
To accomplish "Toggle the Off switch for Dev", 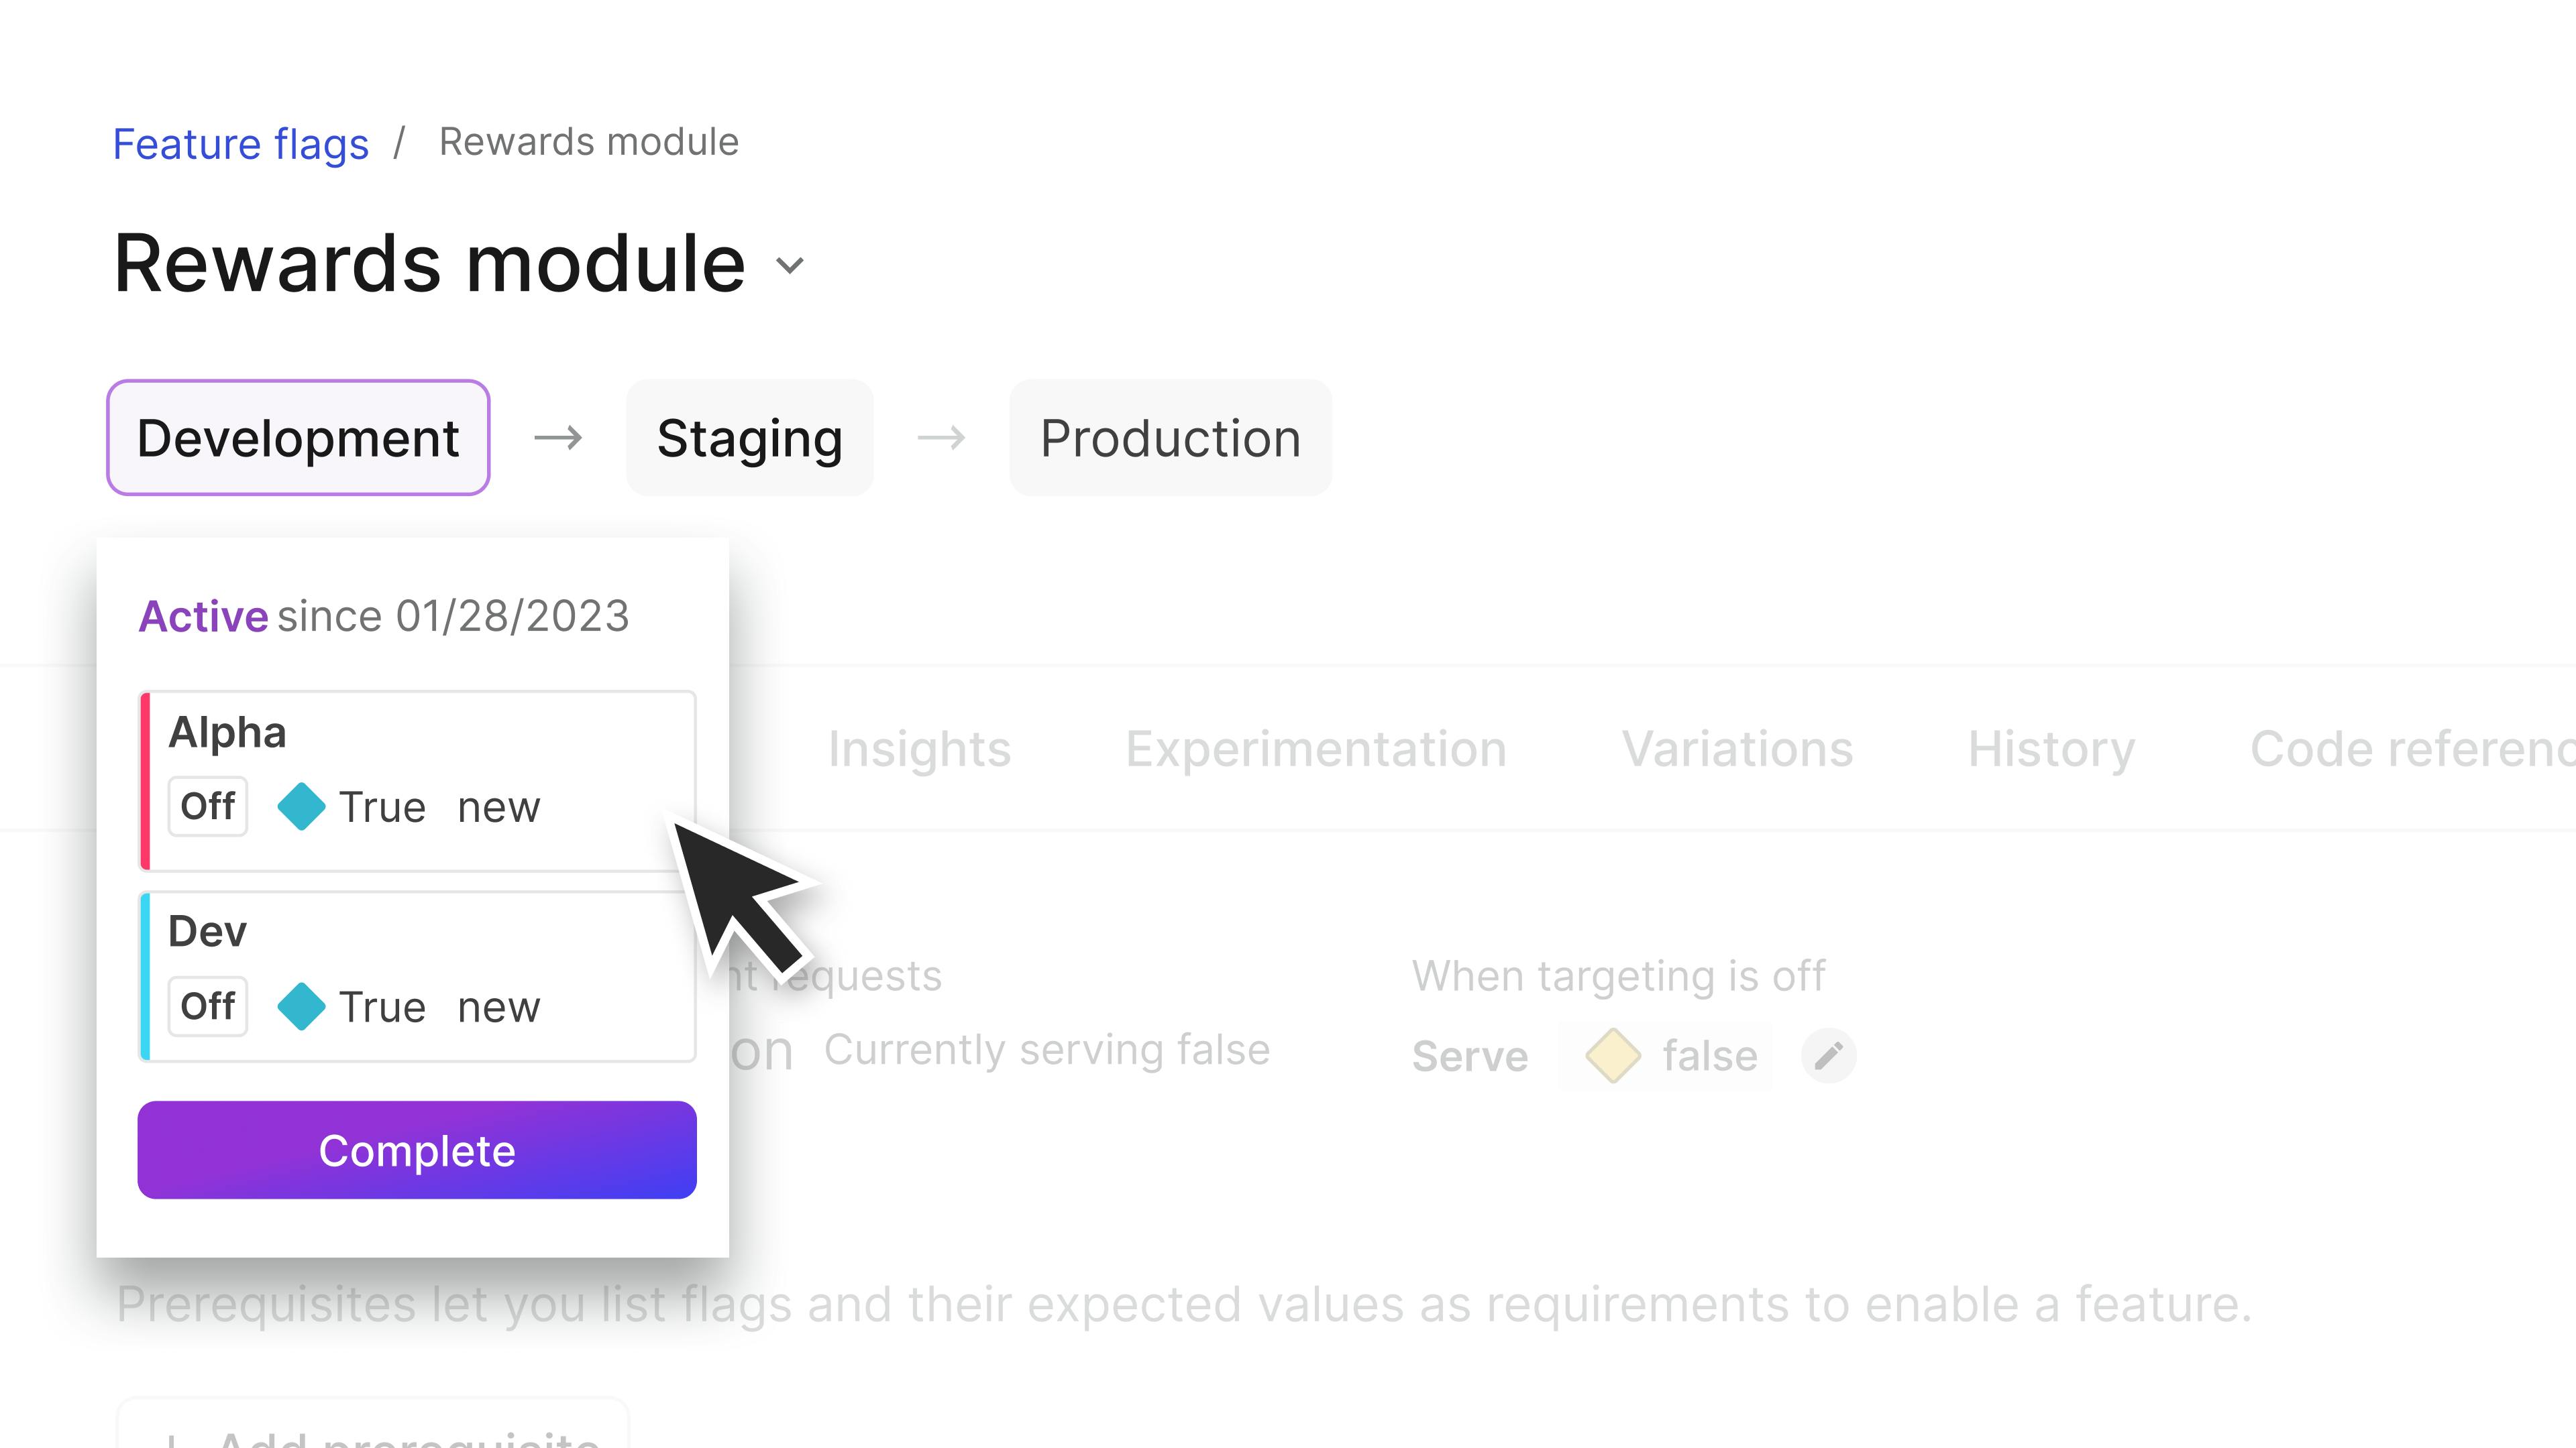I will pos(207,1006).
